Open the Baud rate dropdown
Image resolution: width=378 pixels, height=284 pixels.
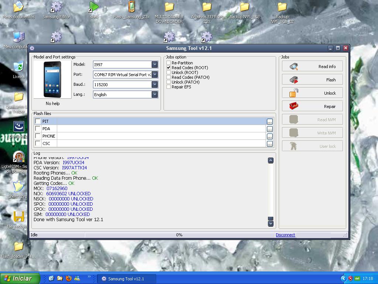pos(155,85)
